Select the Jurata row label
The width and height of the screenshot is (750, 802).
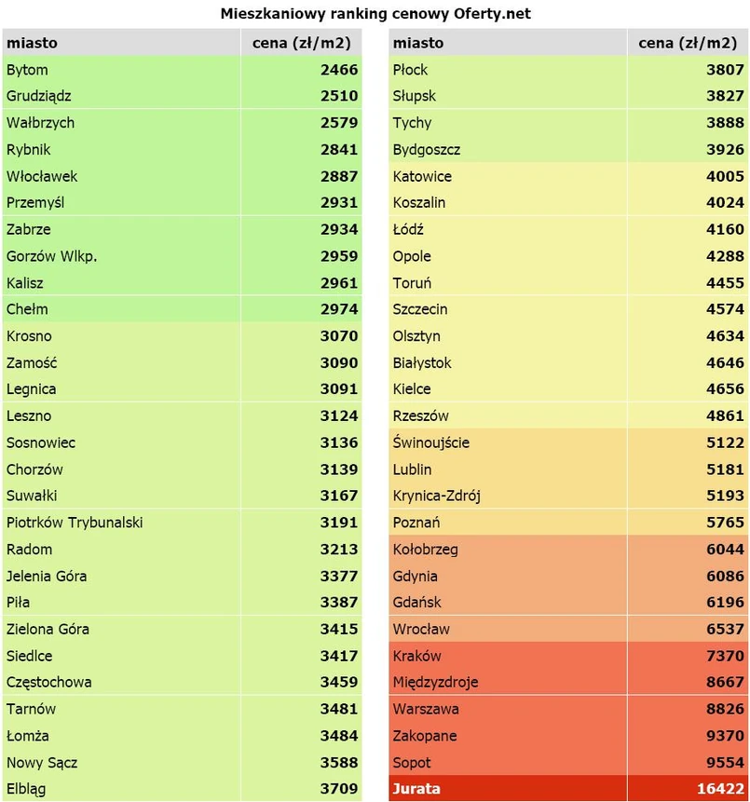(x=416, y=789)
